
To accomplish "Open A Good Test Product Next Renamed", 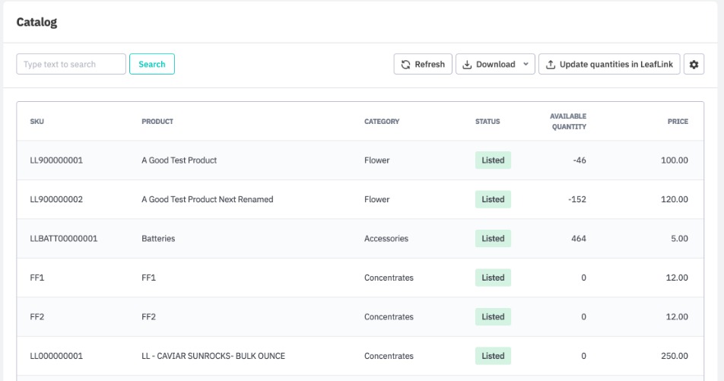I will (207, 199).
